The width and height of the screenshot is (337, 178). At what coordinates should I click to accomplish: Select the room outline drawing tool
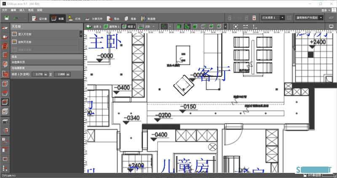tap(5, 74)
